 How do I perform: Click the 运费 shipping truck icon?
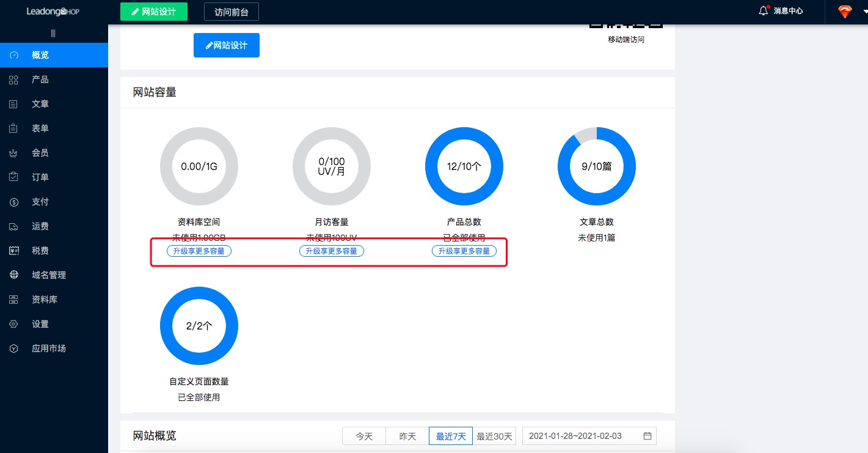click(13, 226)
